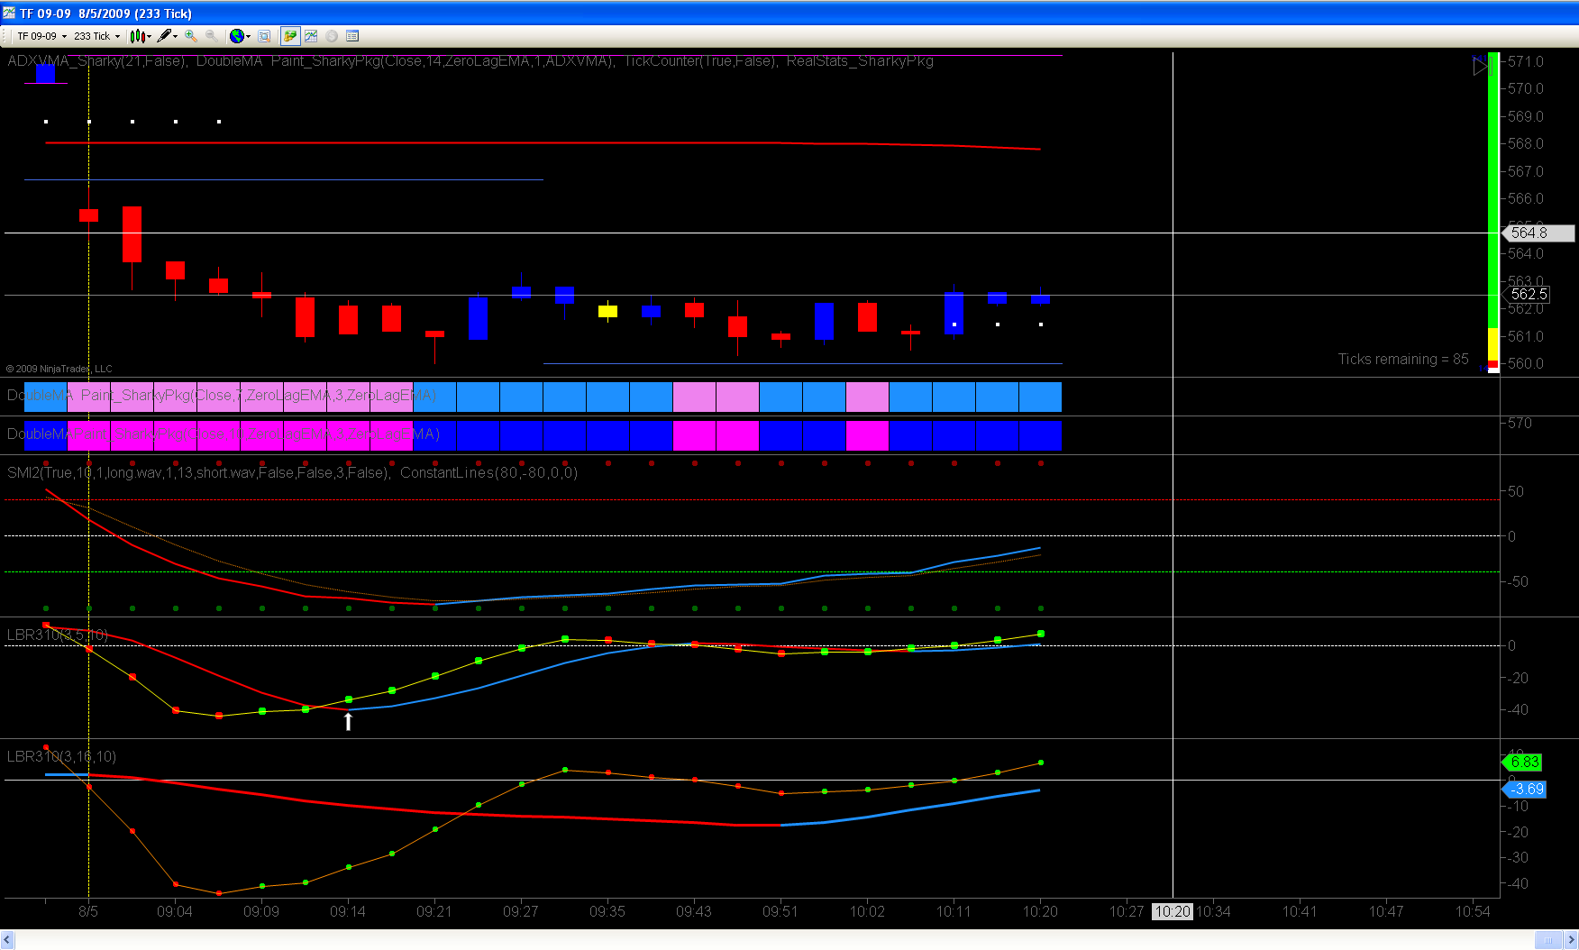Click the 09:04 time axis label

coord(175,911)
